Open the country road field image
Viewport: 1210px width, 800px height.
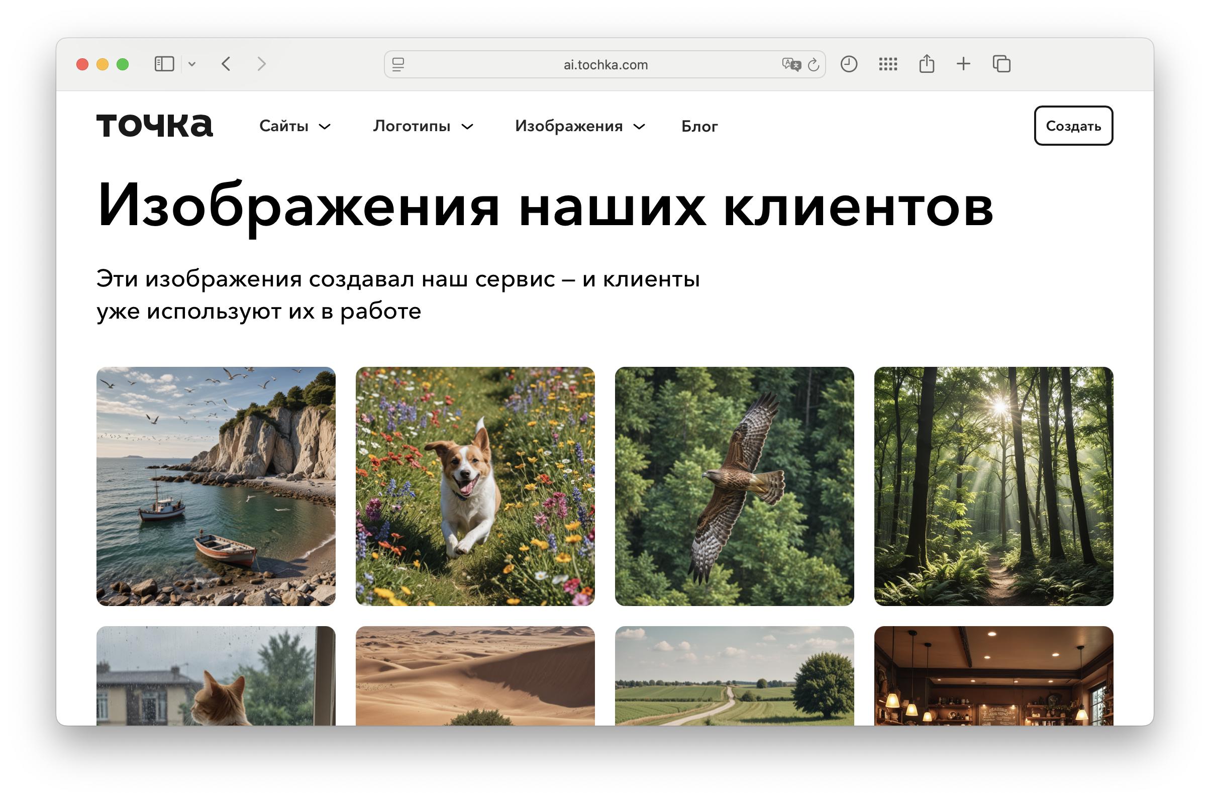click(735, 675)
